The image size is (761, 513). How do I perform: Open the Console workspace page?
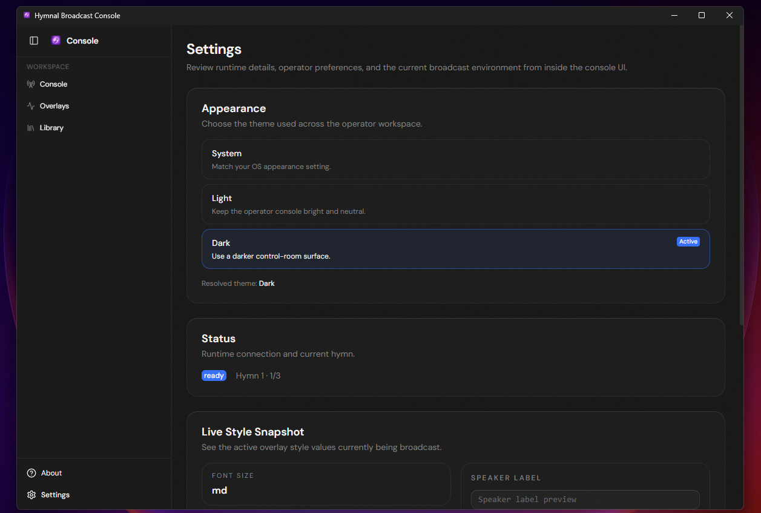coord(94,84)
